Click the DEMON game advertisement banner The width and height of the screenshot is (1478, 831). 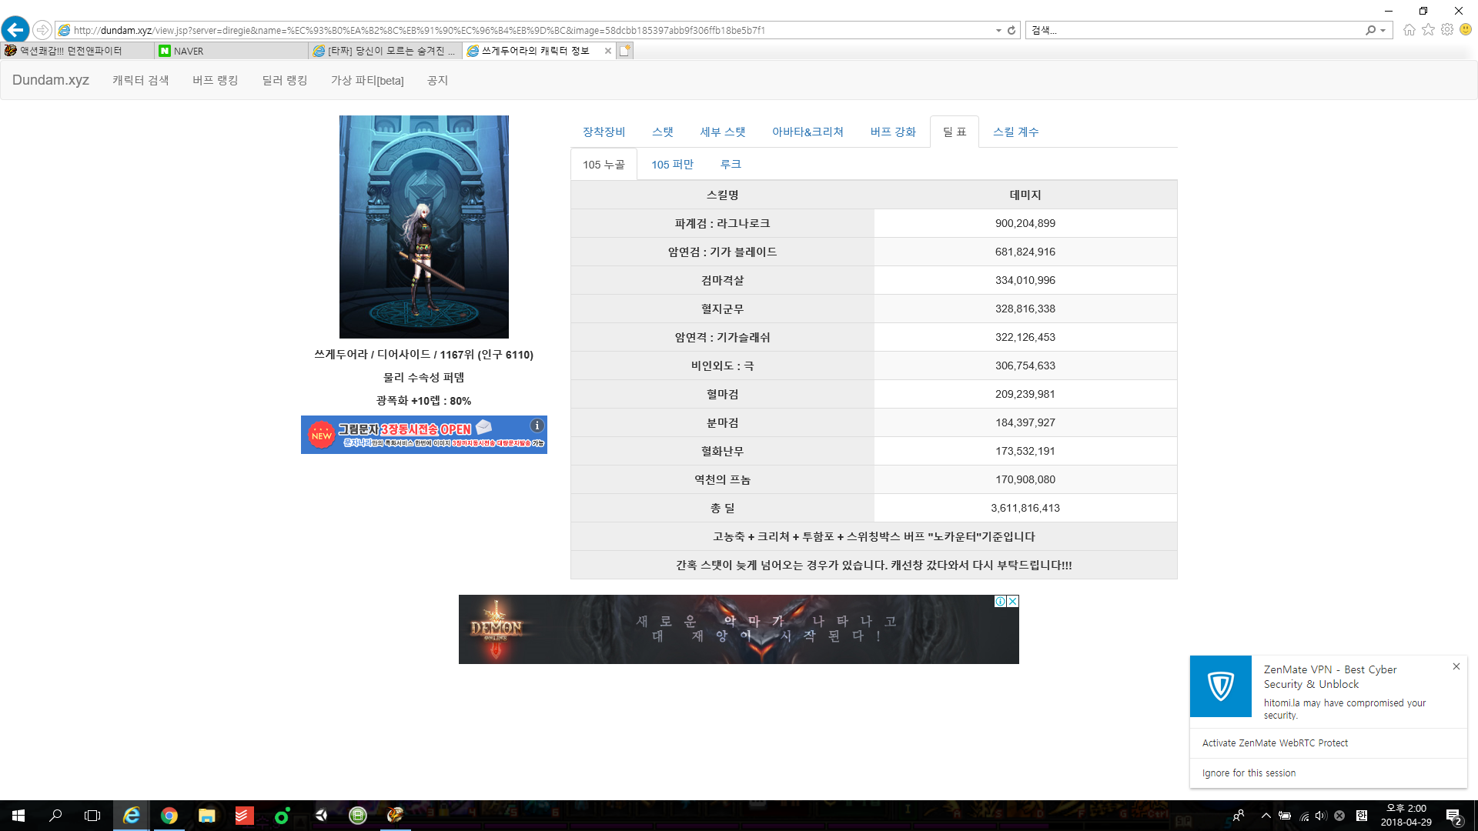point(739,629)
